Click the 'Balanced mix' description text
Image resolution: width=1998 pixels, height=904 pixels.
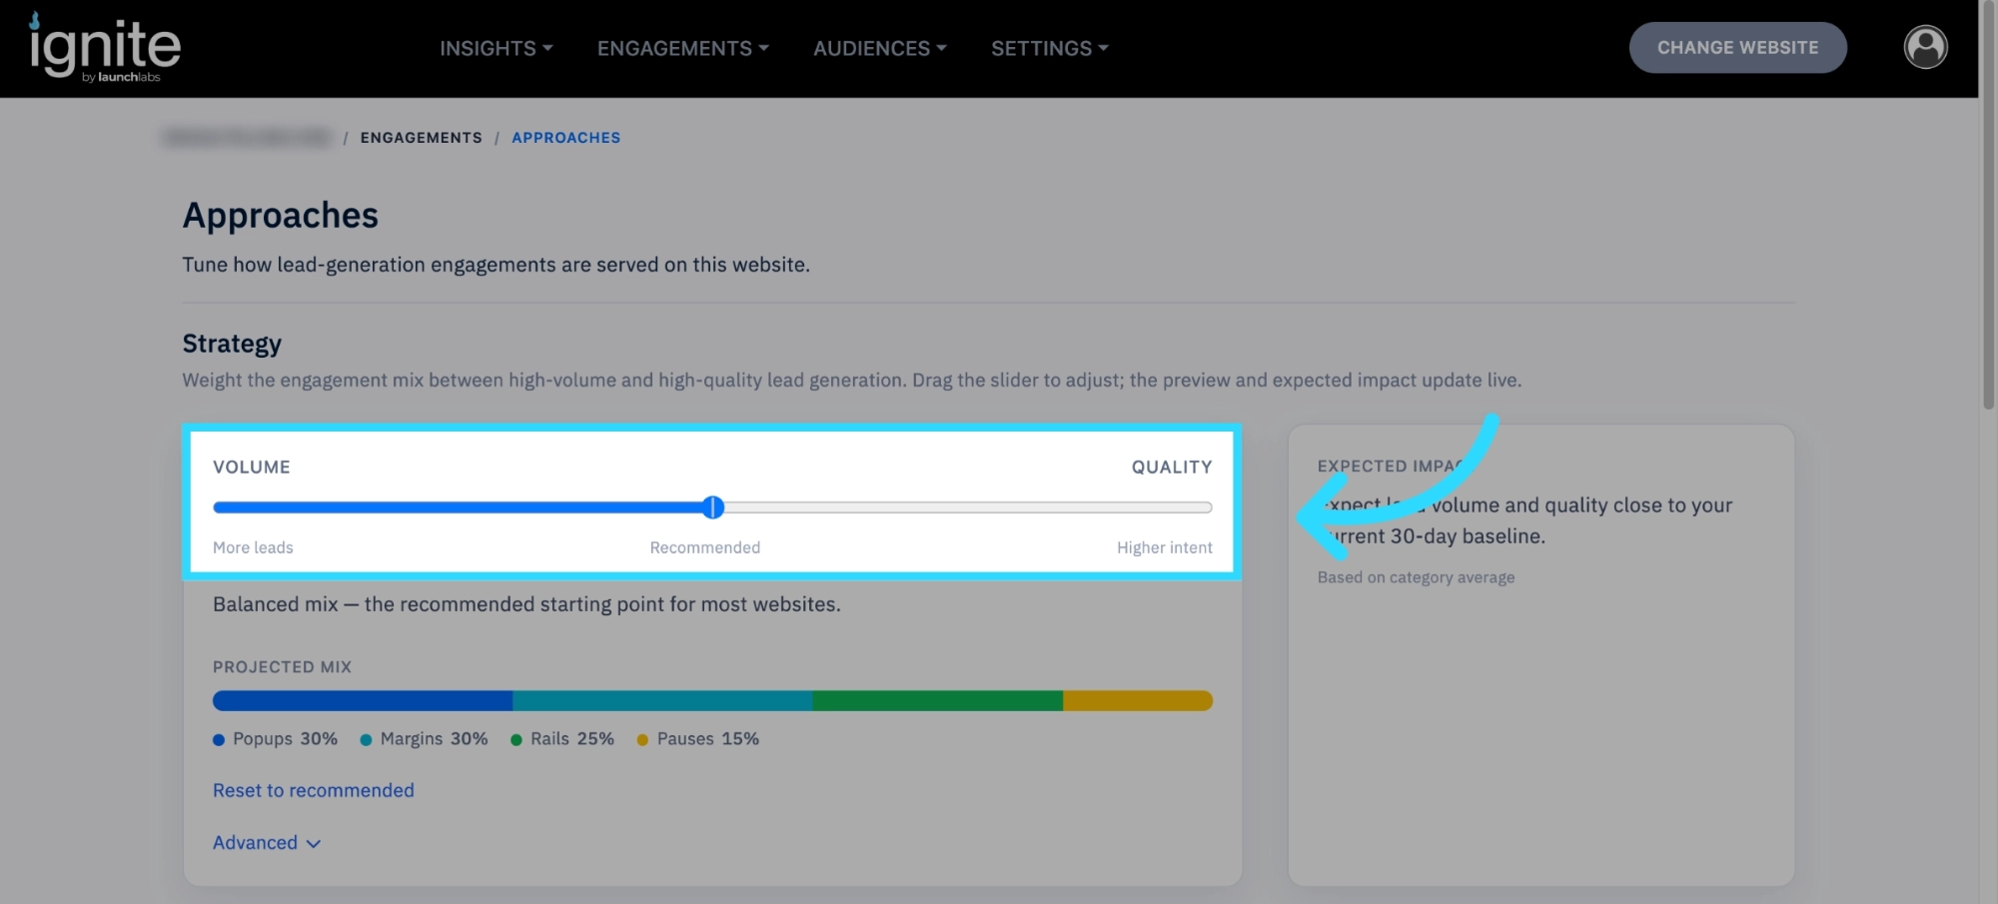526,604
